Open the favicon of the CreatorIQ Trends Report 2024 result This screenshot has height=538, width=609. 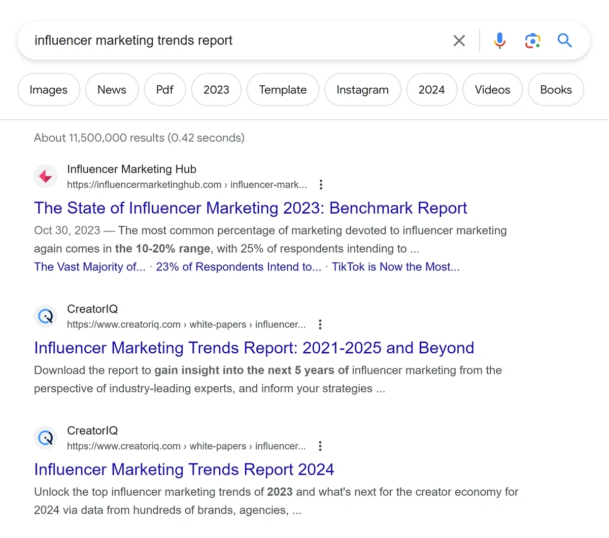click(x=46, y=438)
